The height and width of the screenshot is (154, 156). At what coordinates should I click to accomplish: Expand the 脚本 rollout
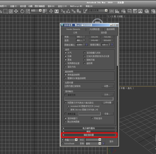88,131
